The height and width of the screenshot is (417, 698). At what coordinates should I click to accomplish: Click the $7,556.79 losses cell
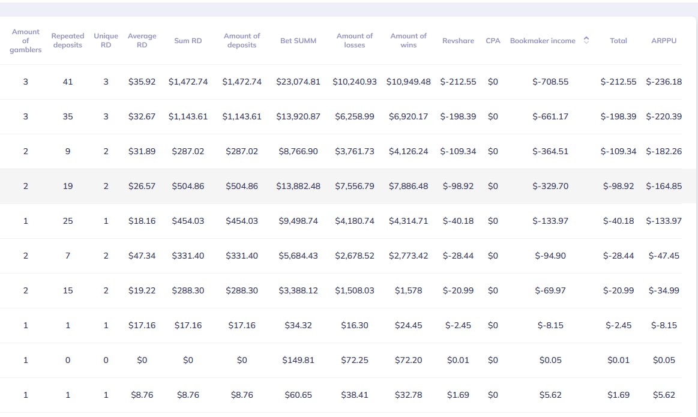355,186
